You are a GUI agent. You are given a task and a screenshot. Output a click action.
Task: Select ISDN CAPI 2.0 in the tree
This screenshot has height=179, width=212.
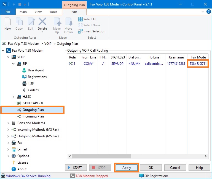click(x=33, y=103)
